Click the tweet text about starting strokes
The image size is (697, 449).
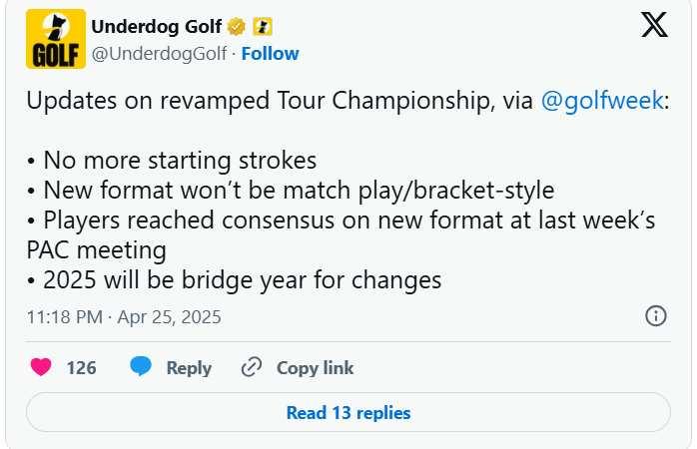[x=180, y=161]
